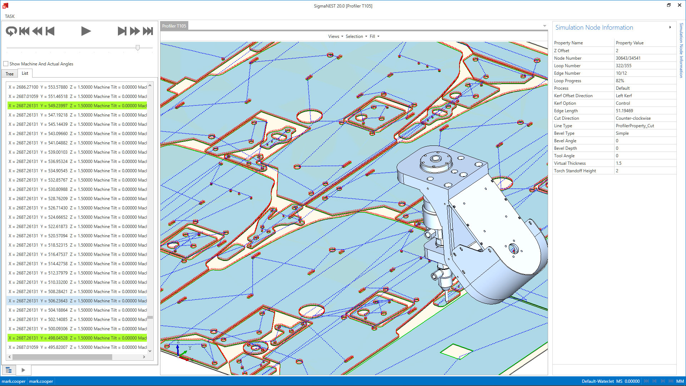Viewport: 686px width, 386px height.
Task: Expand Simulation Node Information panel arrow
Action: pos(670,28)
